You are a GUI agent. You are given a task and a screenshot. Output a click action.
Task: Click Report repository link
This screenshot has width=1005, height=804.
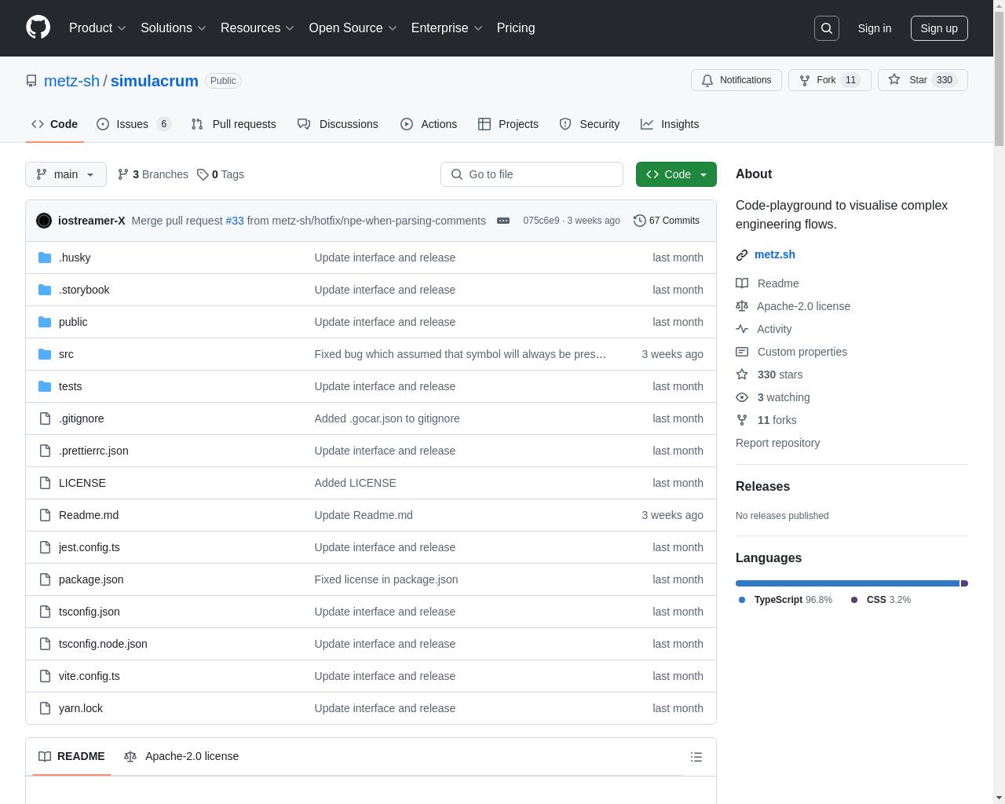(777, 443)
